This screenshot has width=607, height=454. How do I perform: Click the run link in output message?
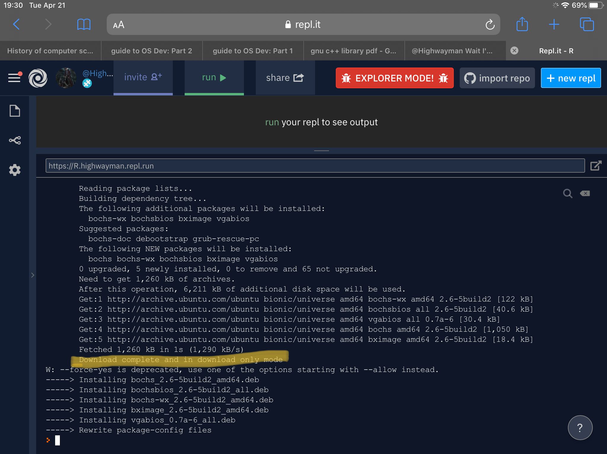[272, 122]
